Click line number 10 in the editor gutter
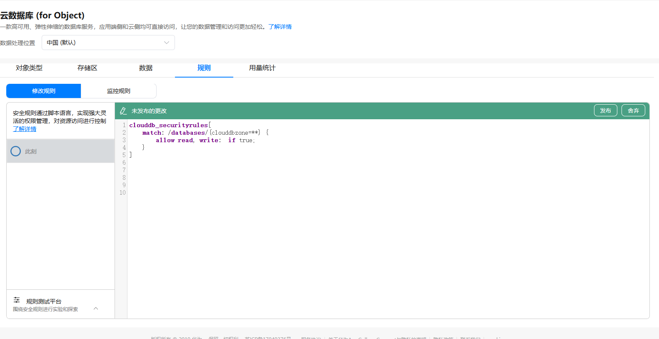 (x=122, y=193)
